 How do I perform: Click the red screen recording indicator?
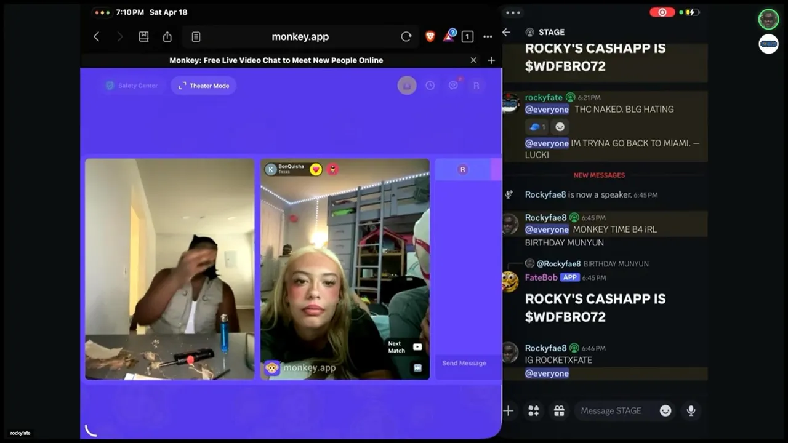click(x=662, y=12)
